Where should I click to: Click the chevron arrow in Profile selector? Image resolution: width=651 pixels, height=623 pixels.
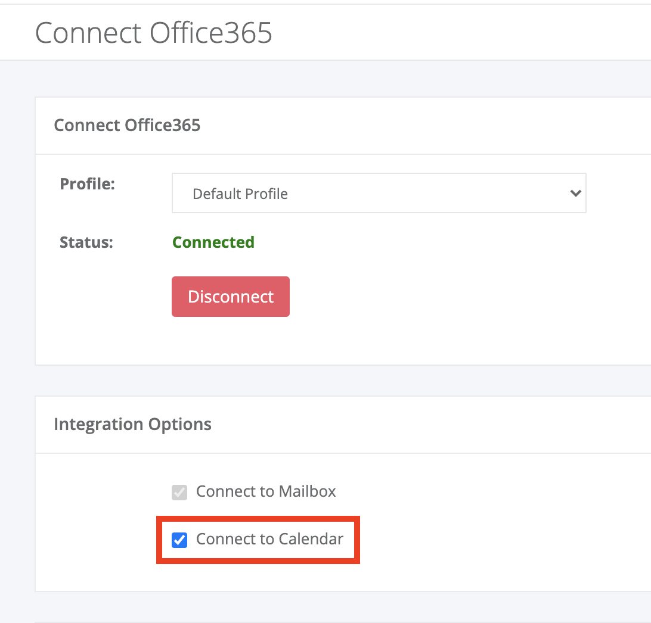575,194
